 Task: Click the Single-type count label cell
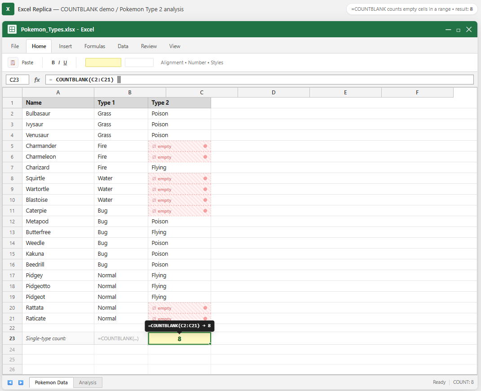(58, 338)
